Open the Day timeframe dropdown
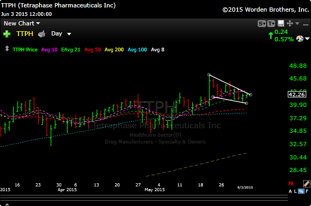The width and height of the screenshot is (311, 206). (61, 33)
